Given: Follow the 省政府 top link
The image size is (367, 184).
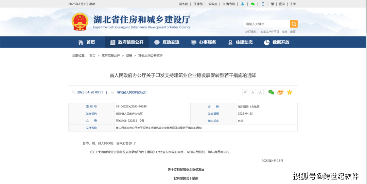Looking at the screenshot, I should pyautogui.click(x=213, y=4).
